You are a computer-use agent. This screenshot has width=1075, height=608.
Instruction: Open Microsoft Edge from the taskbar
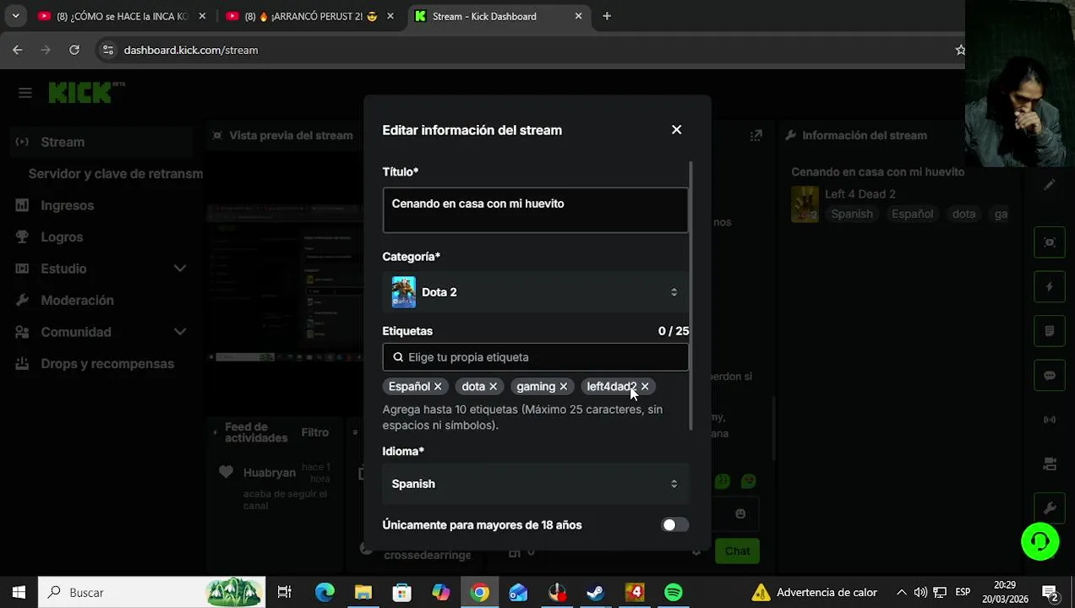click(x=325, y=593)
